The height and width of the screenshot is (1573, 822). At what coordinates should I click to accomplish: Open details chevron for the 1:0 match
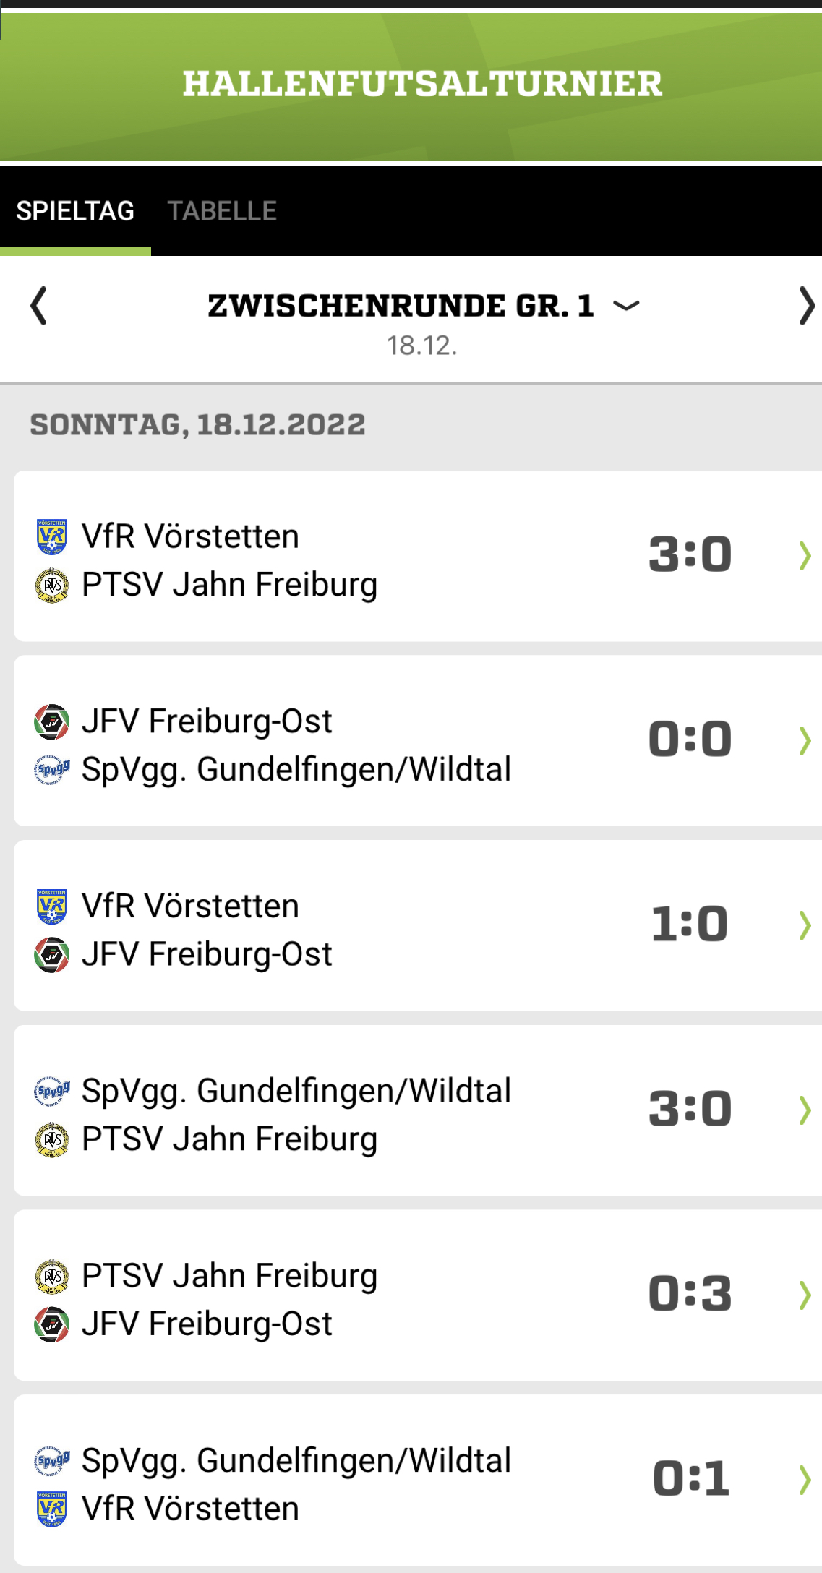coord(804,925)
